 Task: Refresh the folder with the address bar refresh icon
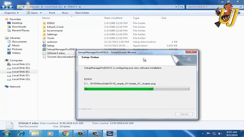(x=181, y=7)
